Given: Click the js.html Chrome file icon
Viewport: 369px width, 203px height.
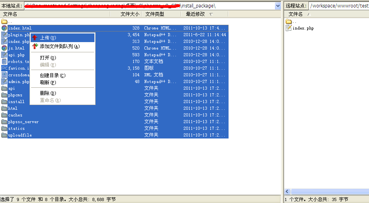Looking at the screenshot, I should click(4, 48).
